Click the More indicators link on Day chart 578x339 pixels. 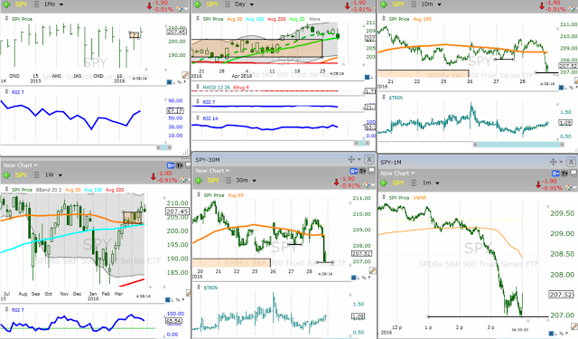[x=314, y=19]
